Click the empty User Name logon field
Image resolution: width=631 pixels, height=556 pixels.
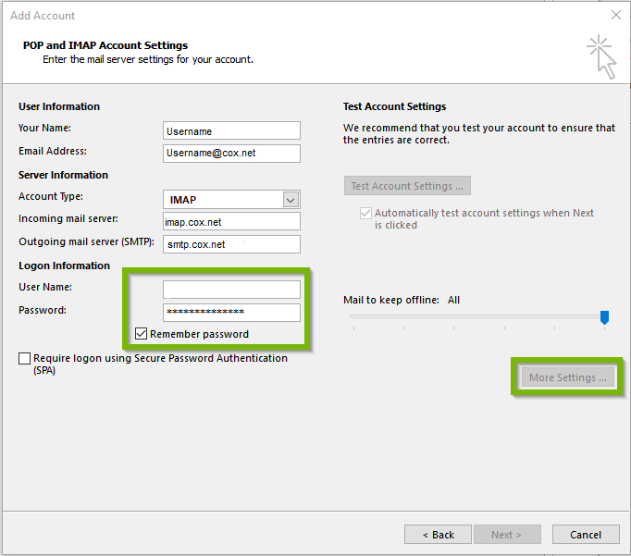(231, 290)
